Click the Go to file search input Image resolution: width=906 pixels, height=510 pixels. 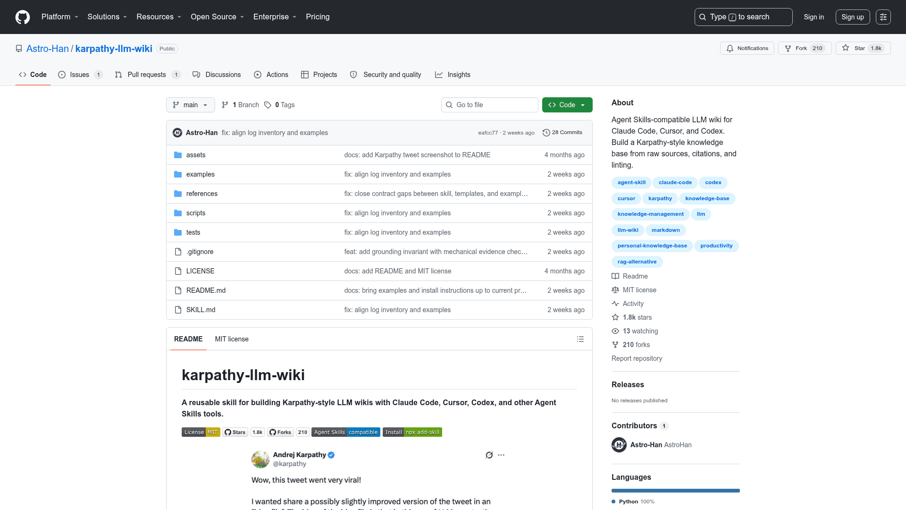(490, 105)
